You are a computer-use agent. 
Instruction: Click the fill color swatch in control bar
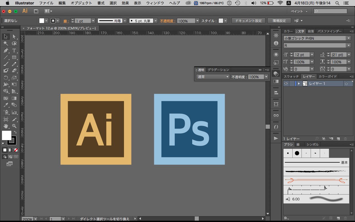[x=42, y=21]
